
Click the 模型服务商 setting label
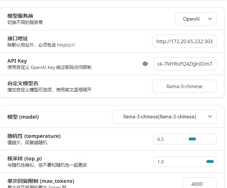click(20, 16)
